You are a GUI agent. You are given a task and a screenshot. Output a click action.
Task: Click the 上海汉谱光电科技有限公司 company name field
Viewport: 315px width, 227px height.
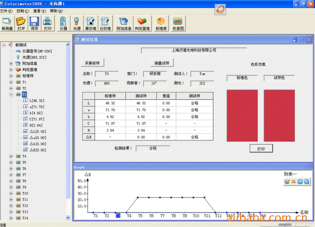pyautogui.click(x=194, y=50)
